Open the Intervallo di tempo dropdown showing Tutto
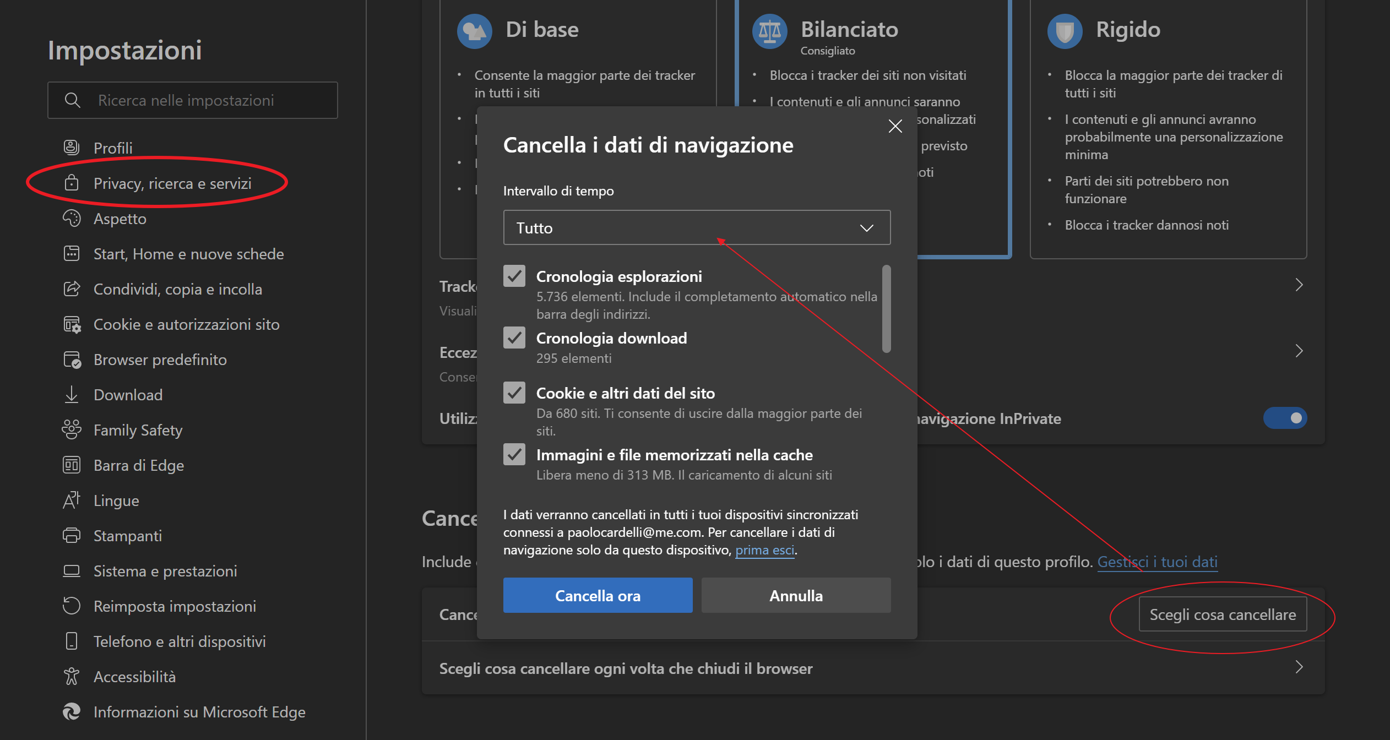1390x740 pixels. pos(697,227)
